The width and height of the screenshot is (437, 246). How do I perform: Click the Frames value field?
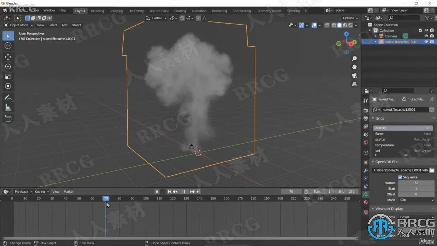click(416, 183)
